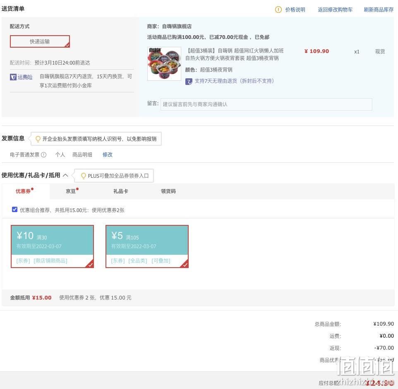
Task: Deselect the ¥10 满30 coupon
Action: tap(52, 246)
